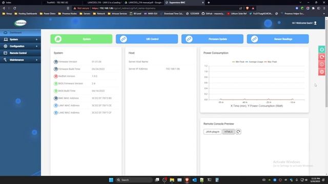This screenshot has width=328, height=184.
Task: Select HTML5 console option
Action: coord(229,132)
